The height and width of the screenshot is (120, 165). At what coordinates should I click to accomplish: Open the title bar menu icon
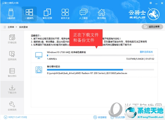click(x=151, y=3)
